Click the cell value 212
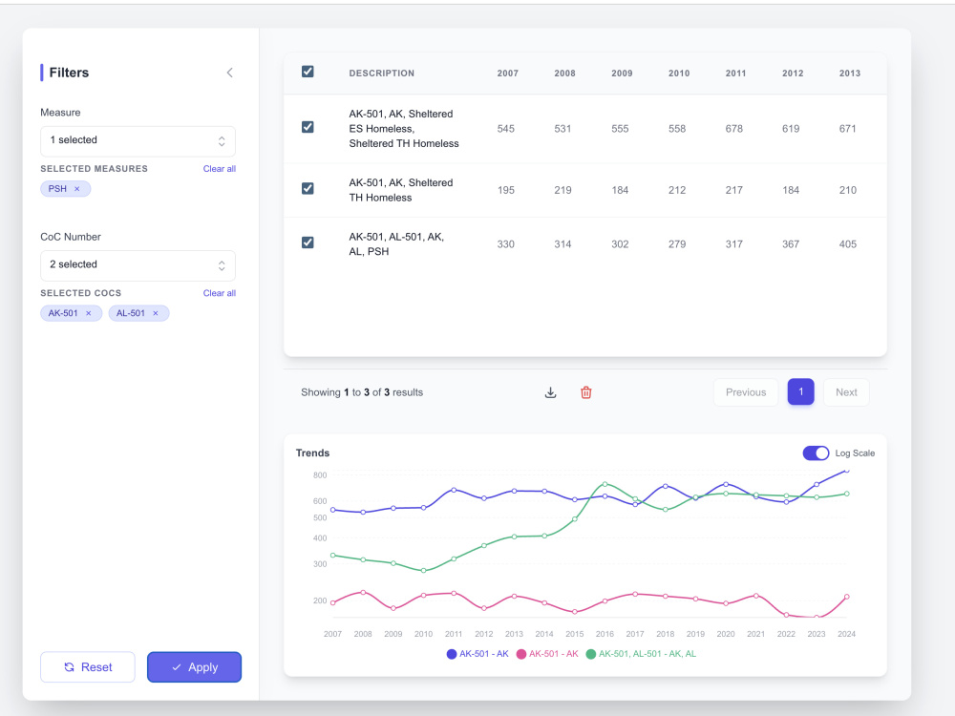 [677, 190]
